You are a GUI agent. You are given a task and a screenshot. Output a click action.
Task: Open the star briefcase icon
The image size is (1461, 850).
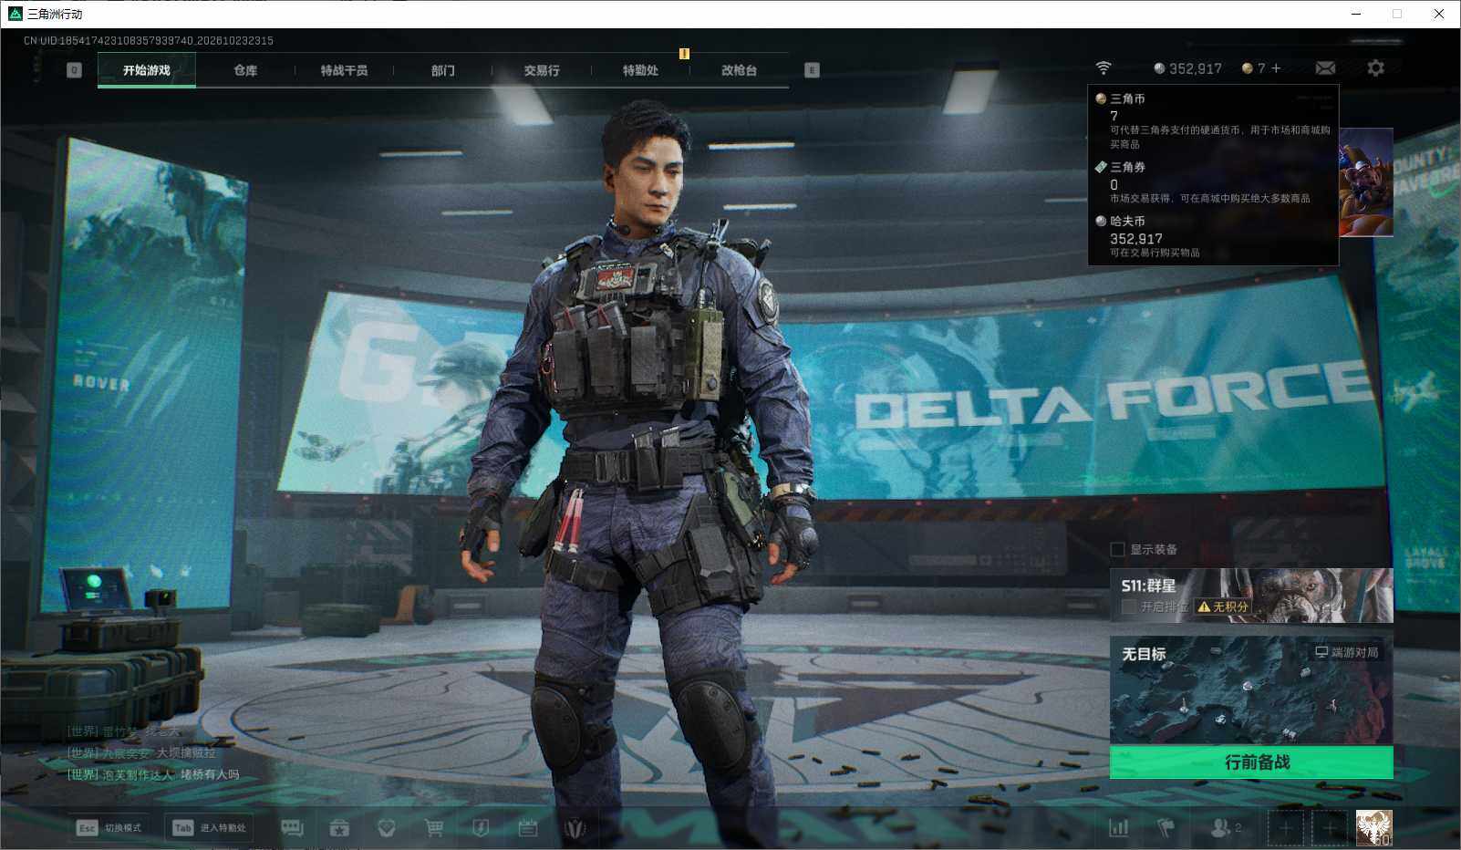[x=339, y=828]
